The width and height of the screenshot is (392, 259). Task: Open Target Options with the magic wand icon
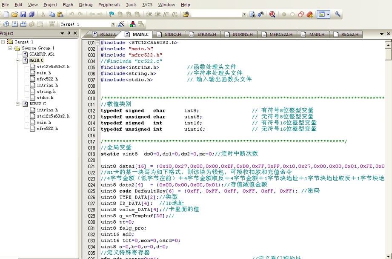pos(121,24)
